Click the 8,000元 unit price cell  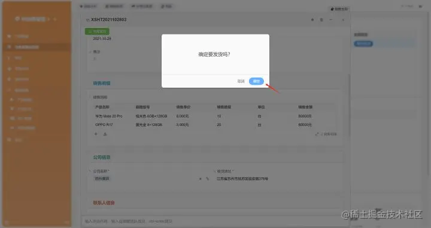(x=183, y=116)
